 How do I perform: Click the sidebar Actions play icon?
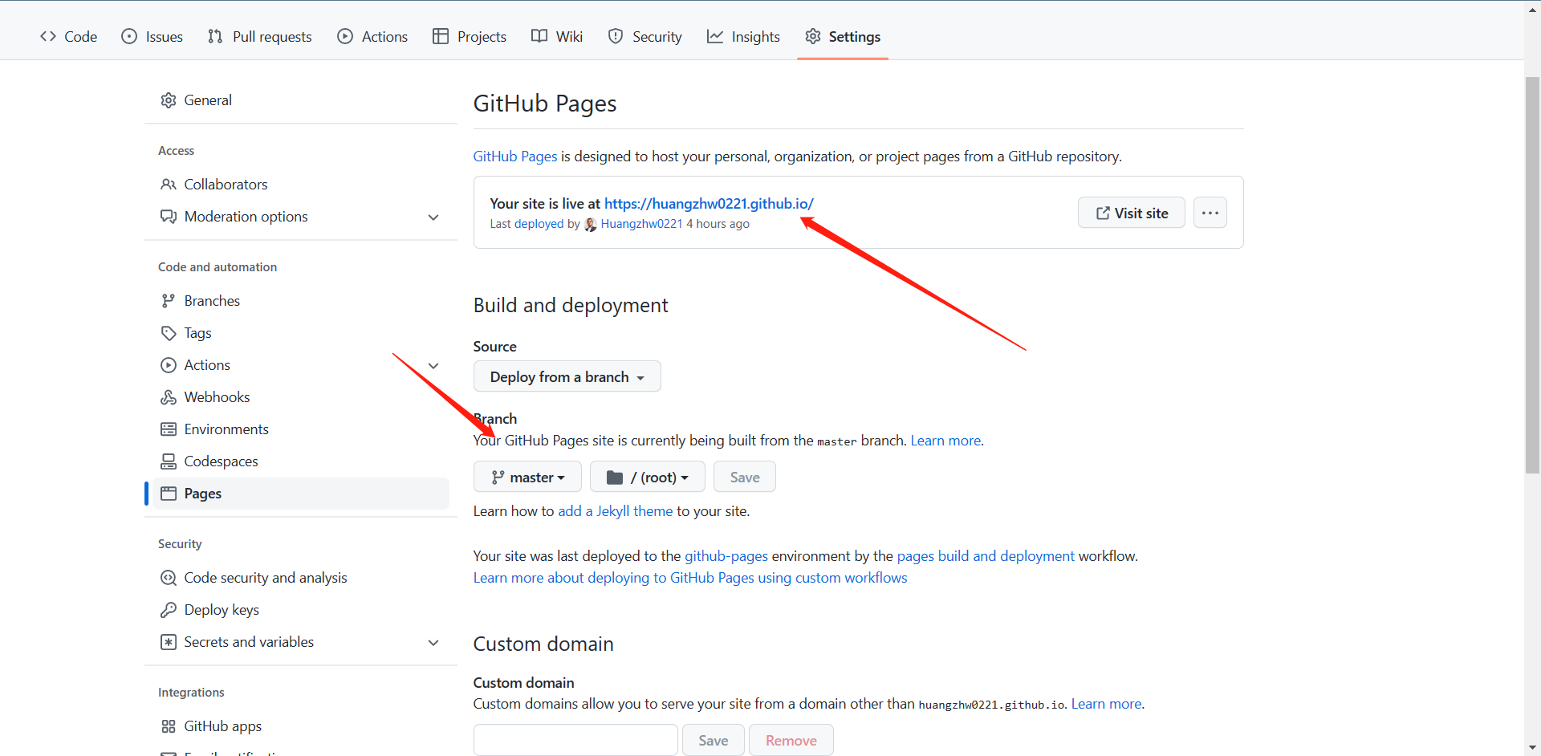(169, 365)
